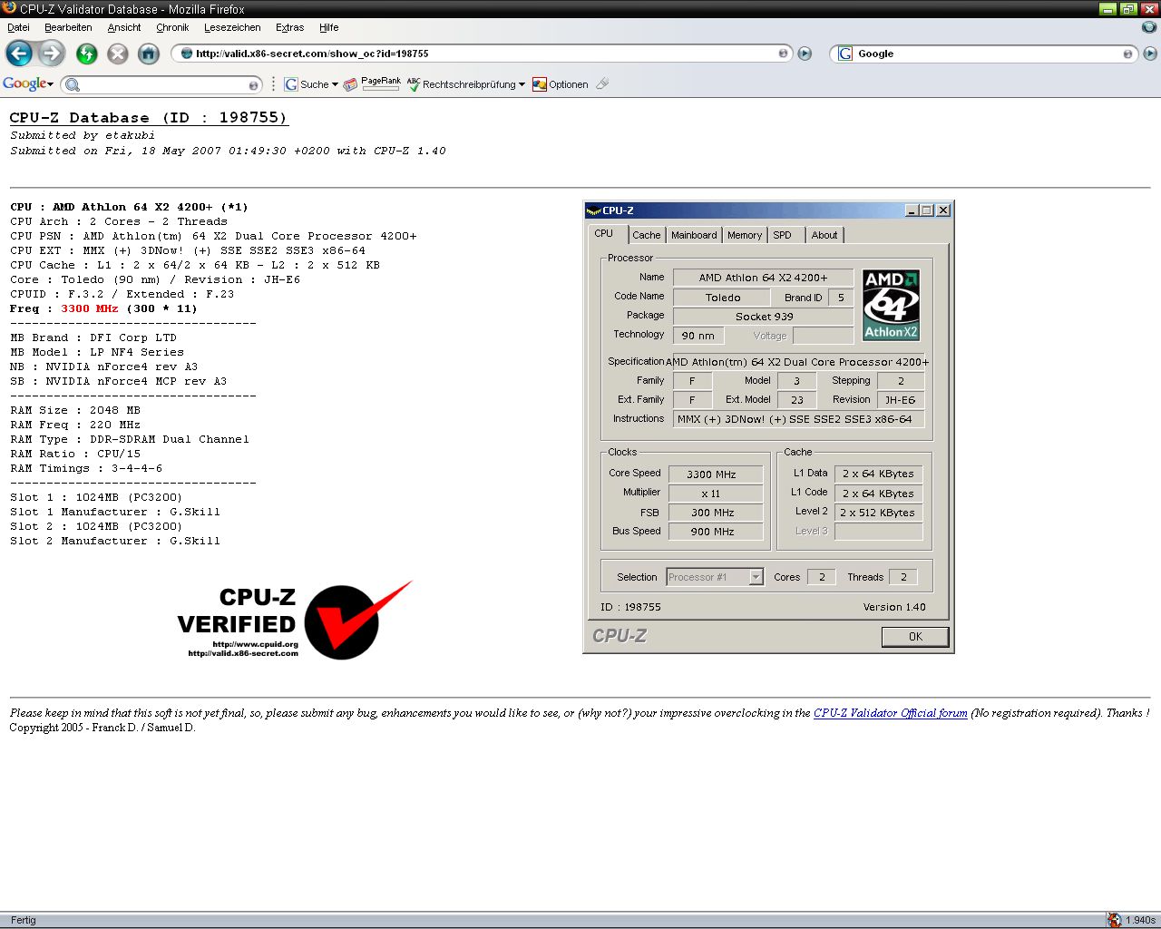Click the site globe favicon in the address bar
The image size is (1161, 929).
pyautogui.click(x=187, y=54)
